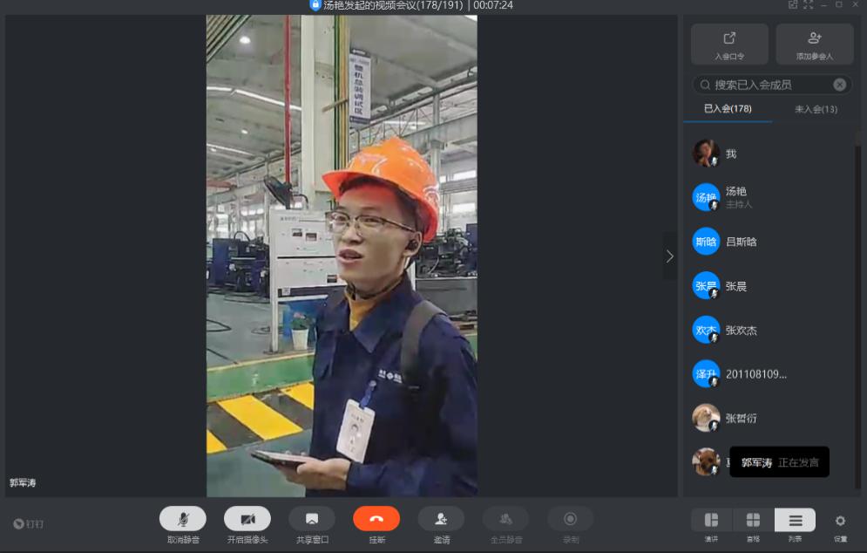Click 张晨's avatar in member list
This screenshot has width=867, height=553.
point(706,285)
